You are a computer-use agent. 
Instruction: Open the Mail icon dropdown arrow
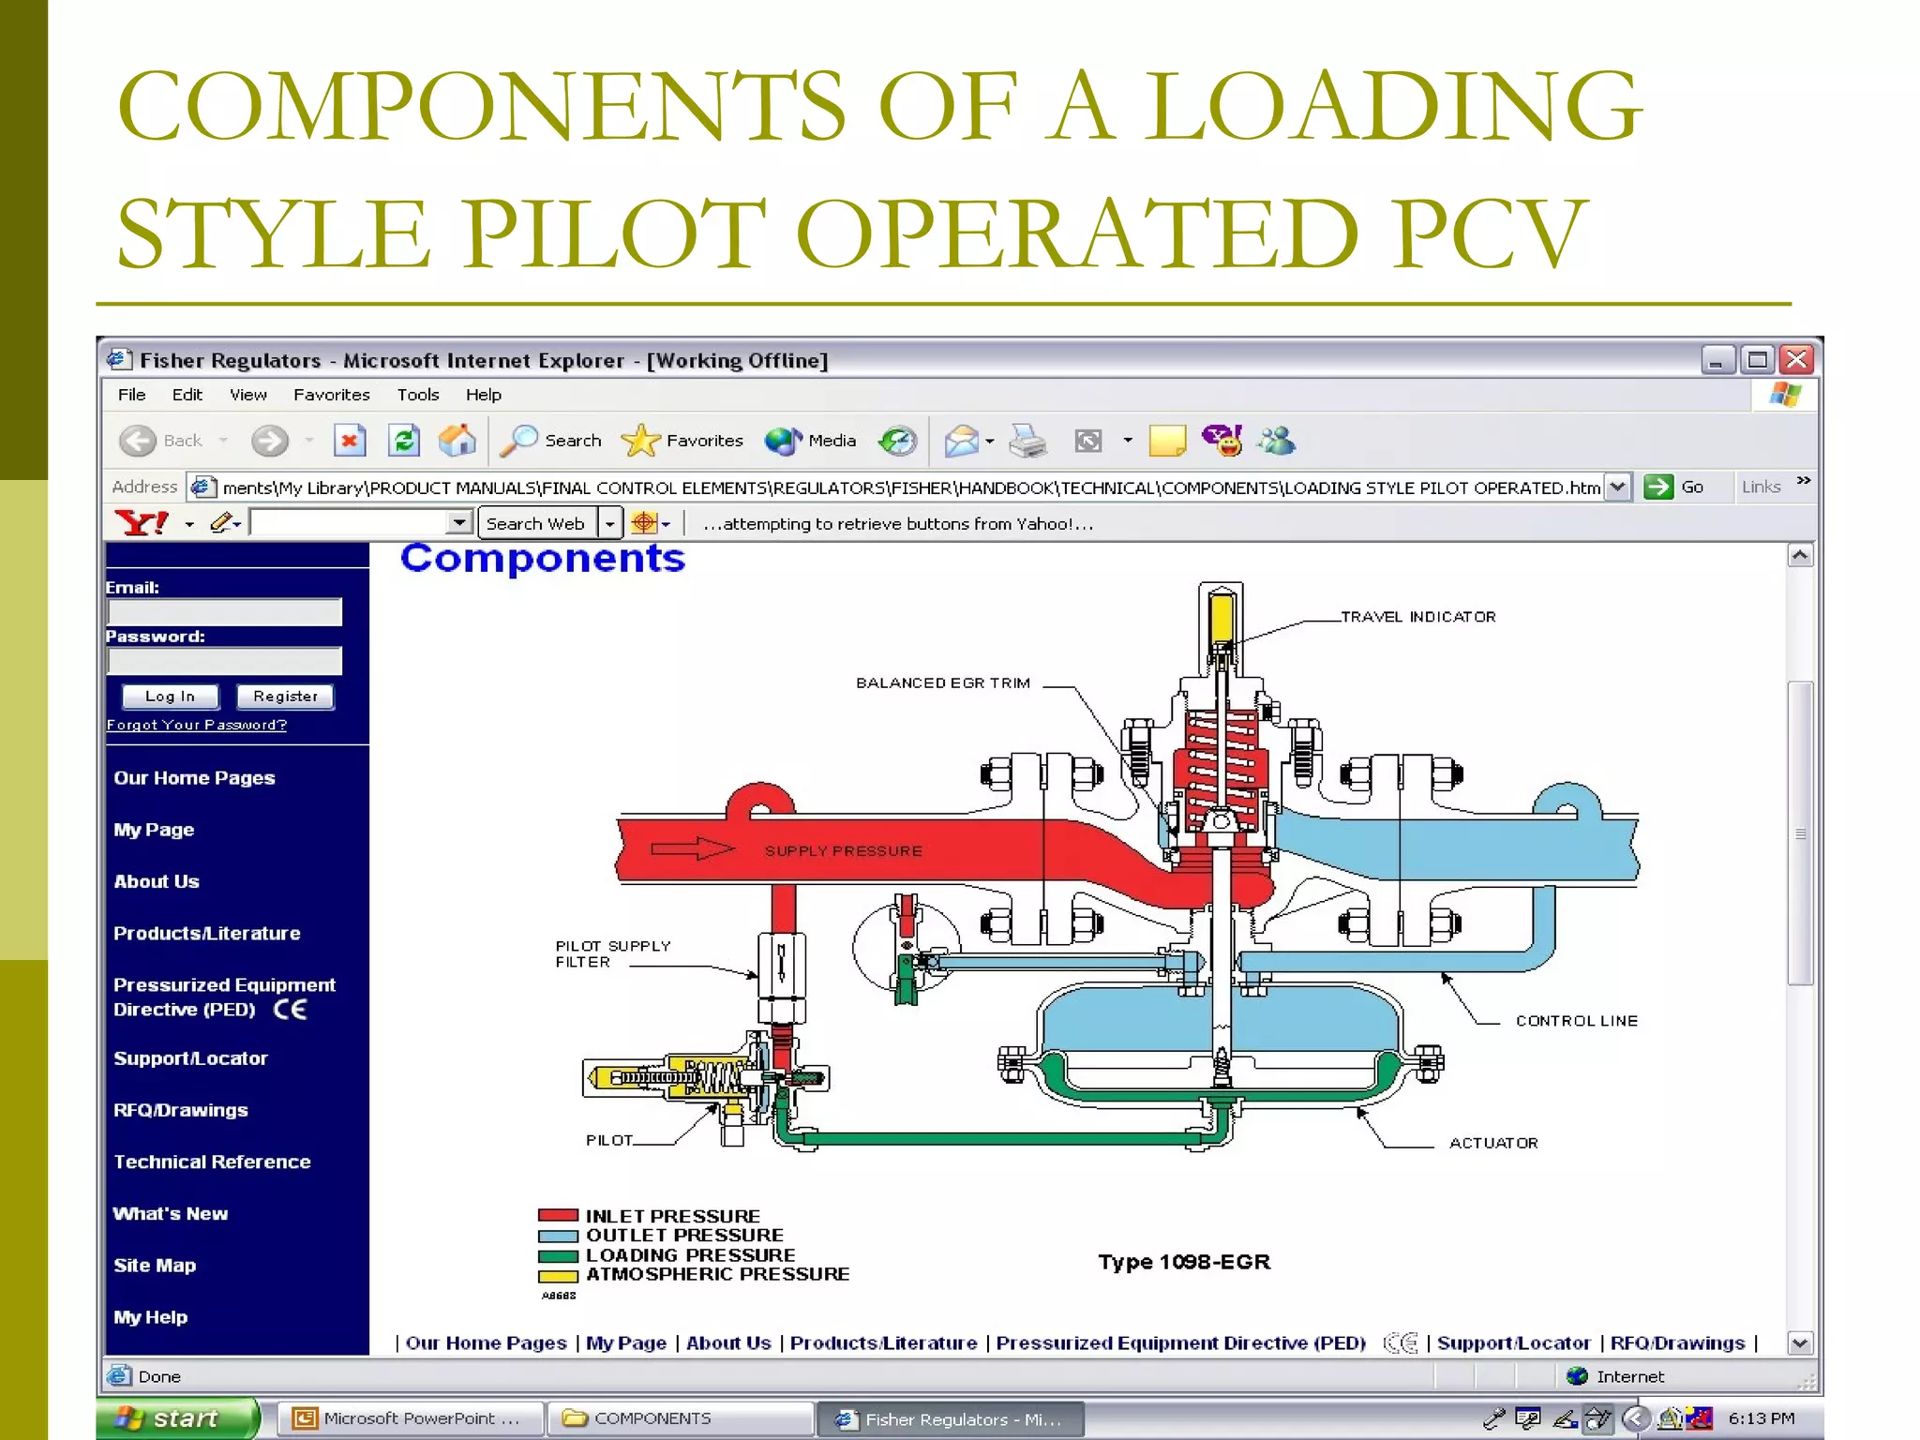(990, 441)
